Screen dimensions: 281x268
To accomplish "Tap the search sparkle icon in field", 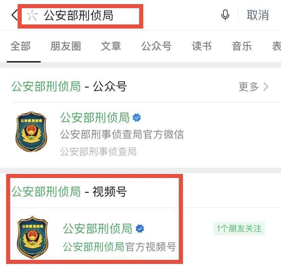I will tap(32, 15).
